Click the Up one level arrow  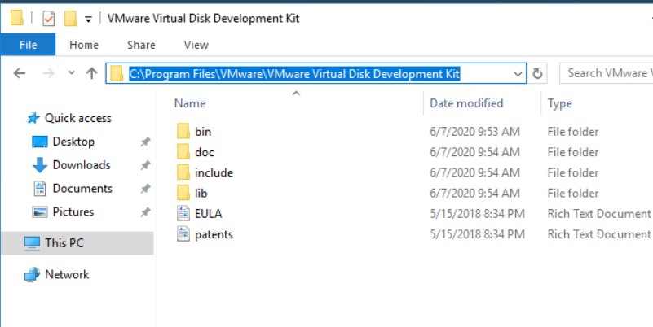91,73
